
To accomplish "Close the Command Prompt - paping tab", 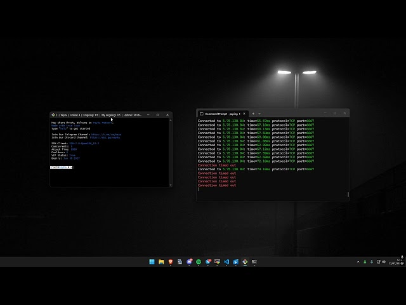I will [244, 114].
